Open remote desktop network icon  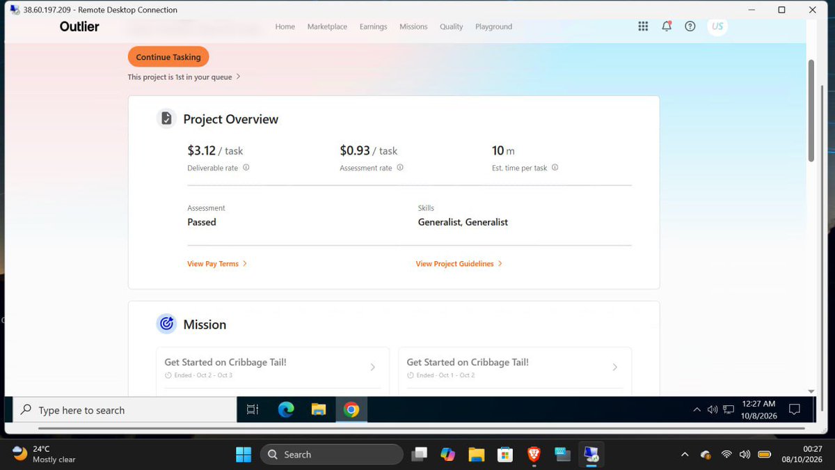tap(729, 410)
